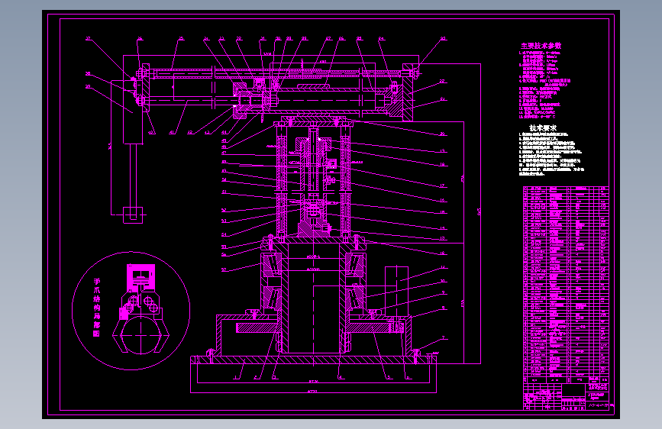The width and height of the screenshot is (662, 429).
Task: Click part balloon number 37
Action: [x=89, y=39]
